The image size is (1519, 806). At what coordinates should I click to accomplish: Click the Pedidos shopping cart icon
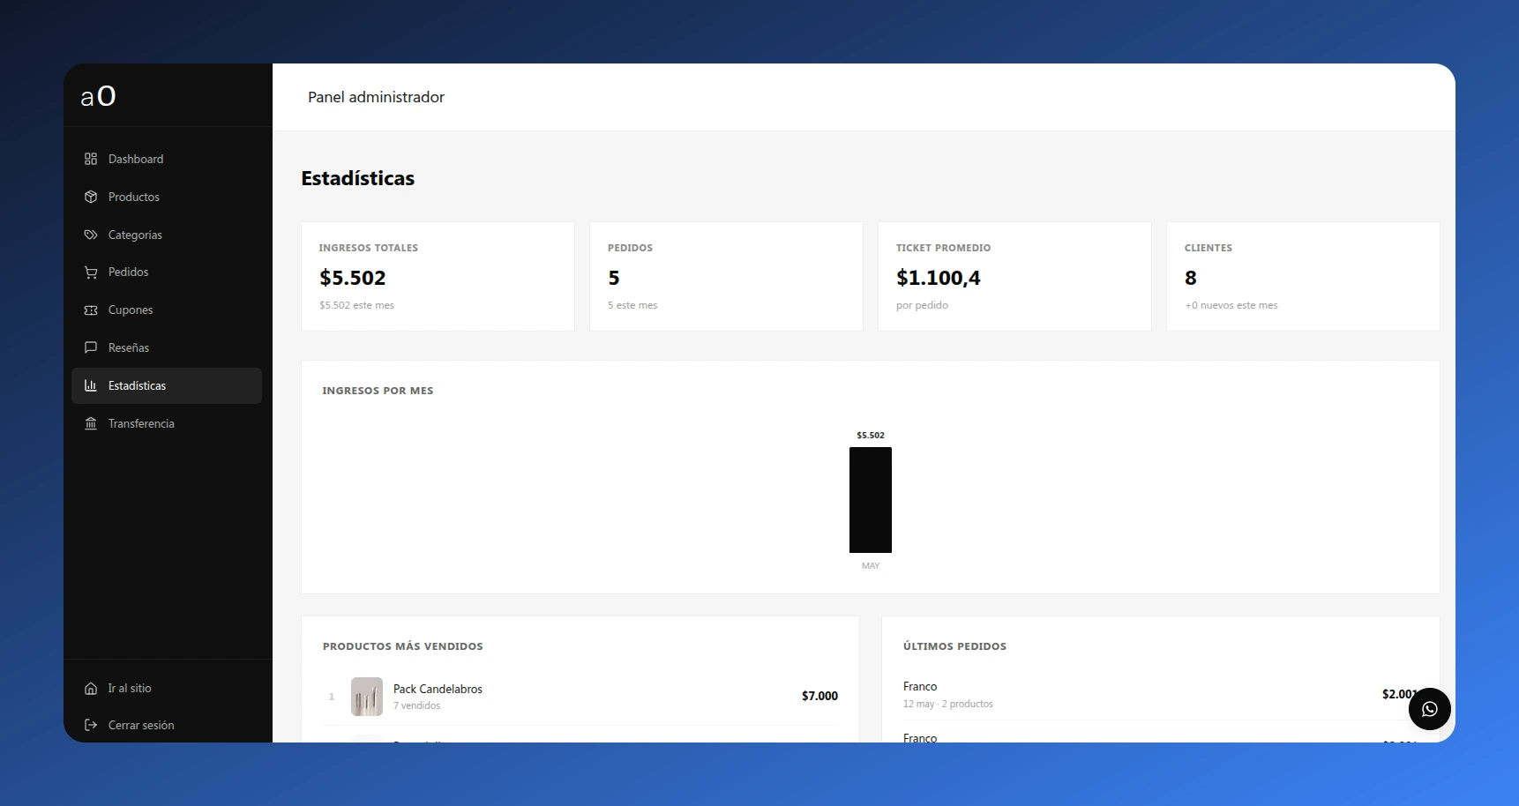(x=91, y=272)
